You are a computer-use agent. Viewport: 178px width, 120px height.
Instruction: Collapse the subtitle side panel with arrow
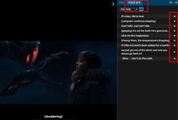tap(113, 4)
